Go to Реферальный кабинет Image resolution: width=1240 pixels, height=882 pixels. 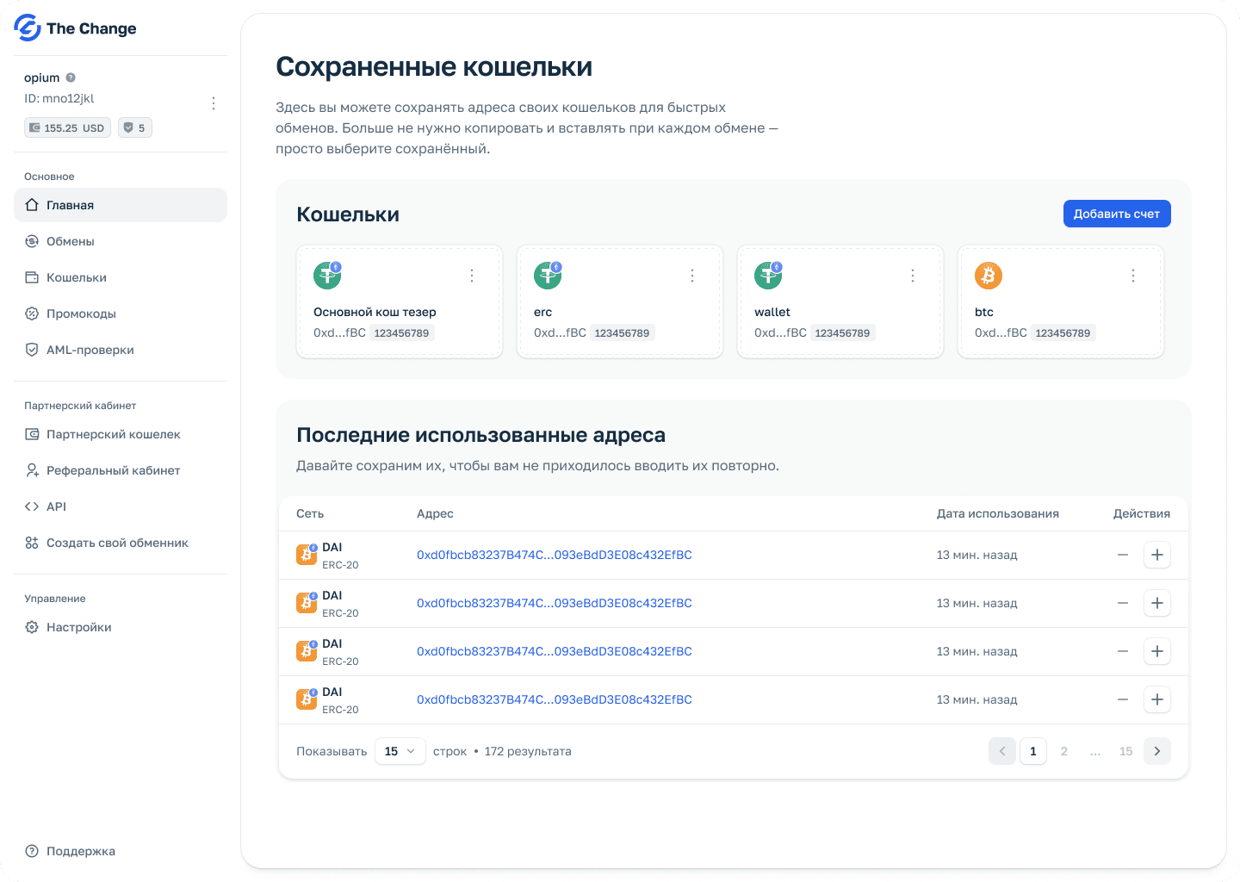(x=121, y=470)
